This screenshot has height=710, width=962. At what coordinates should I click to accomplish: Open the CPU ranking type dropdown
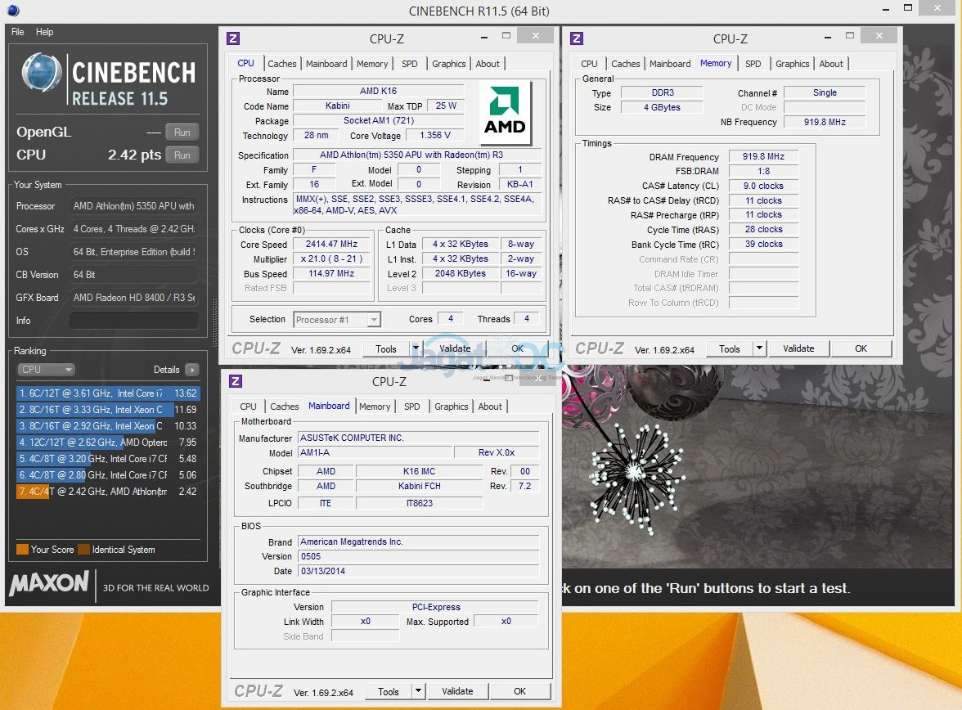pyautogui.click(x=46, y=370)
